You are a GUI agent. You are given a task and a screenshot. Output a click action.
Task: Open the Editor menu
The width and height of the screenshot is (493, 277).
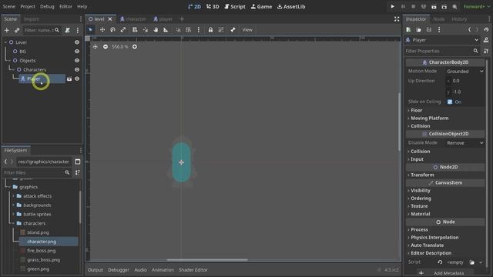click(65, 7)
